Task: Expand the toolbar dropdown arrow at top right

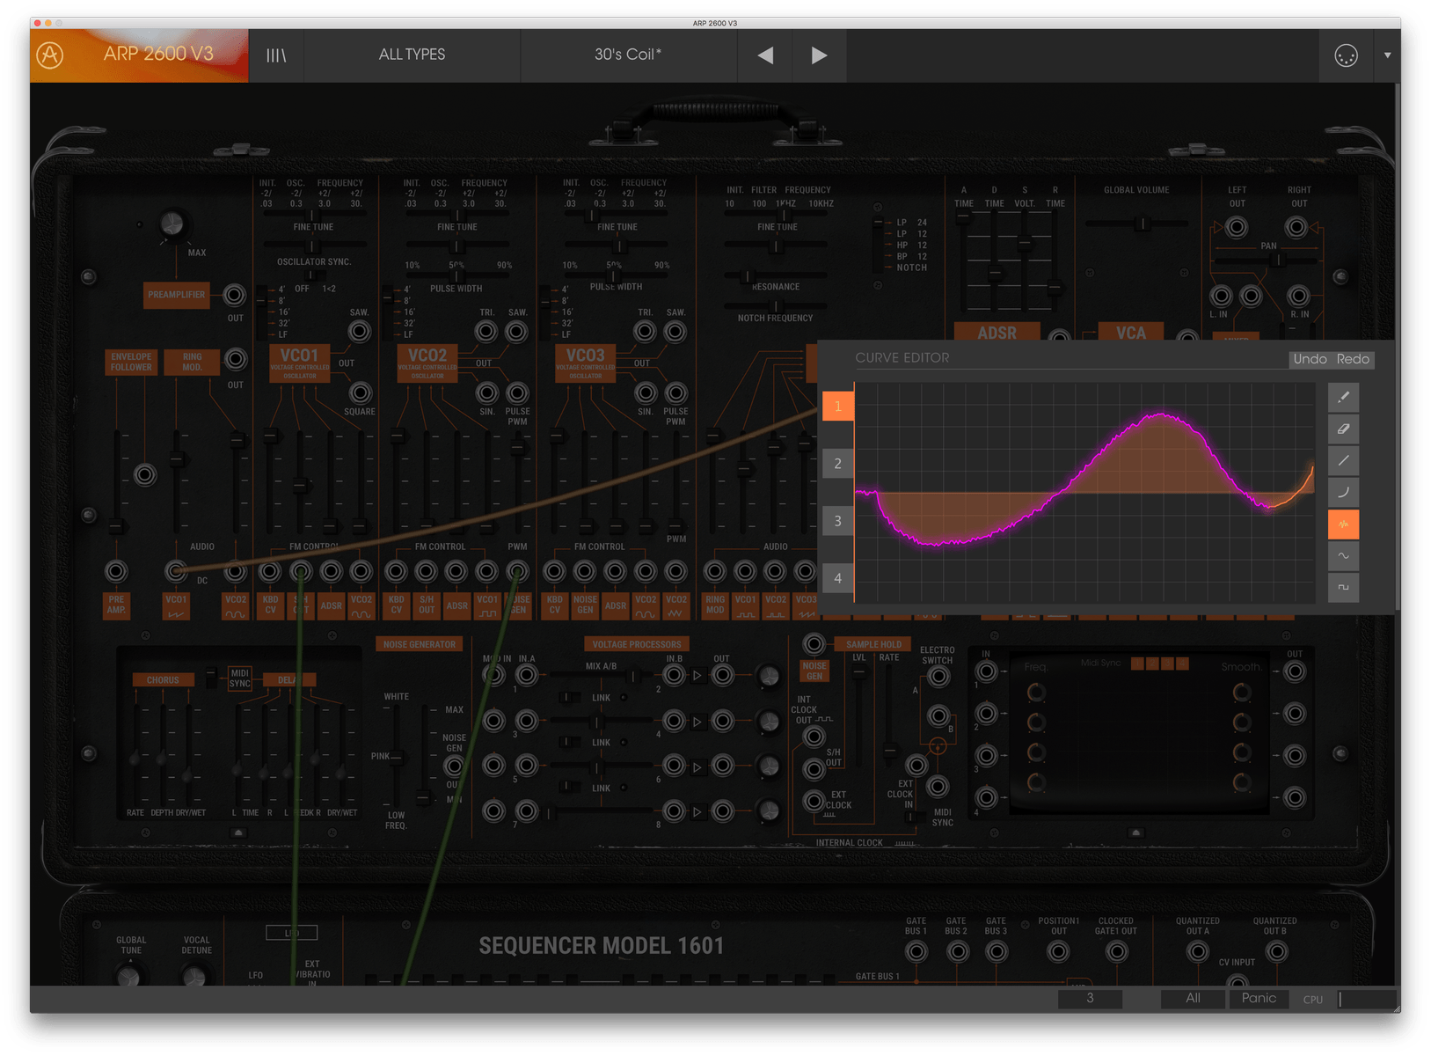Action: (x=1387, y=55)
